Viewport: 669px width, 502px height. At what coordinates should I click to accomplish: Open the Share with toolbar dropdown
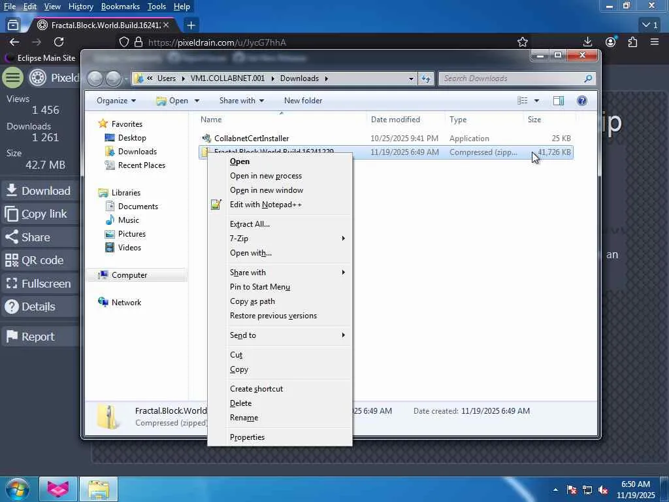242,101
